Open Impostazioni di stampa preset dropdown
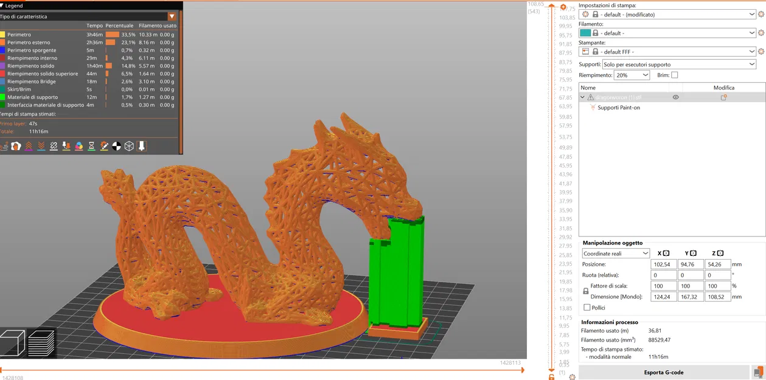 tap(668, 14)
